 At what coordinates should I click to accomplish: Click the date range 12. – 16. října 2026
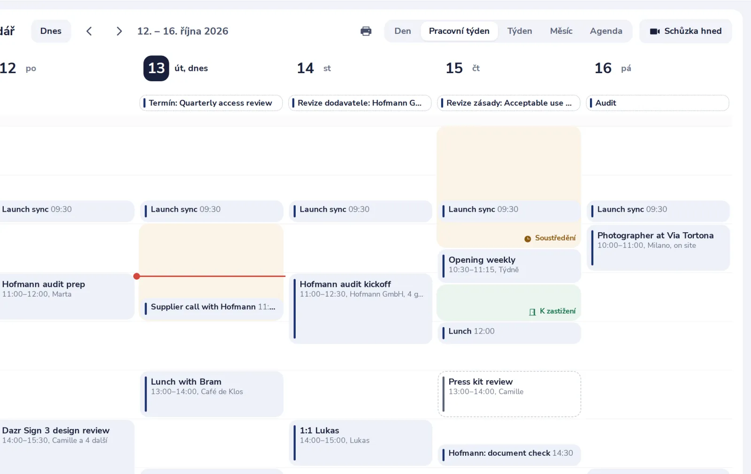[183, 31]
